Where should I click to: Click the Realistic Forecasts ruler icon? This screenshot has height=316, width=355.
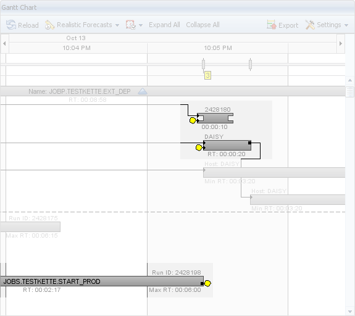tap(49, 25)
